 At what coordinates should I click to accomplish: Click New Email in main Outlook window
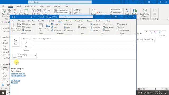click(x=3, y=13)
